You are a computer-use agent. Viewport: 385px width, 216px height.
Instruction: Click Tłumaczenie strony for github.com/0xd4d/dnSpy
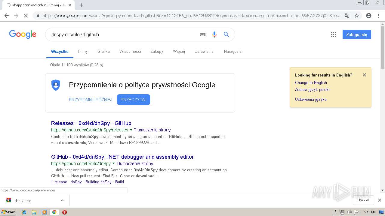pos(135,163)
